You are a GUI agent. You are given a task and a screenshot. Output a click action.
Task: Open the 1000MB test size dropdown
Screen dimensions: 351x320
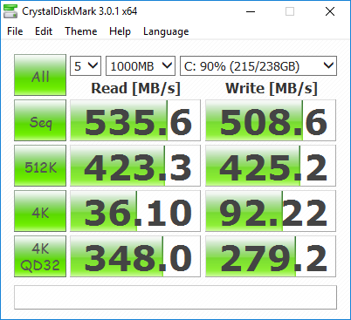141,66
